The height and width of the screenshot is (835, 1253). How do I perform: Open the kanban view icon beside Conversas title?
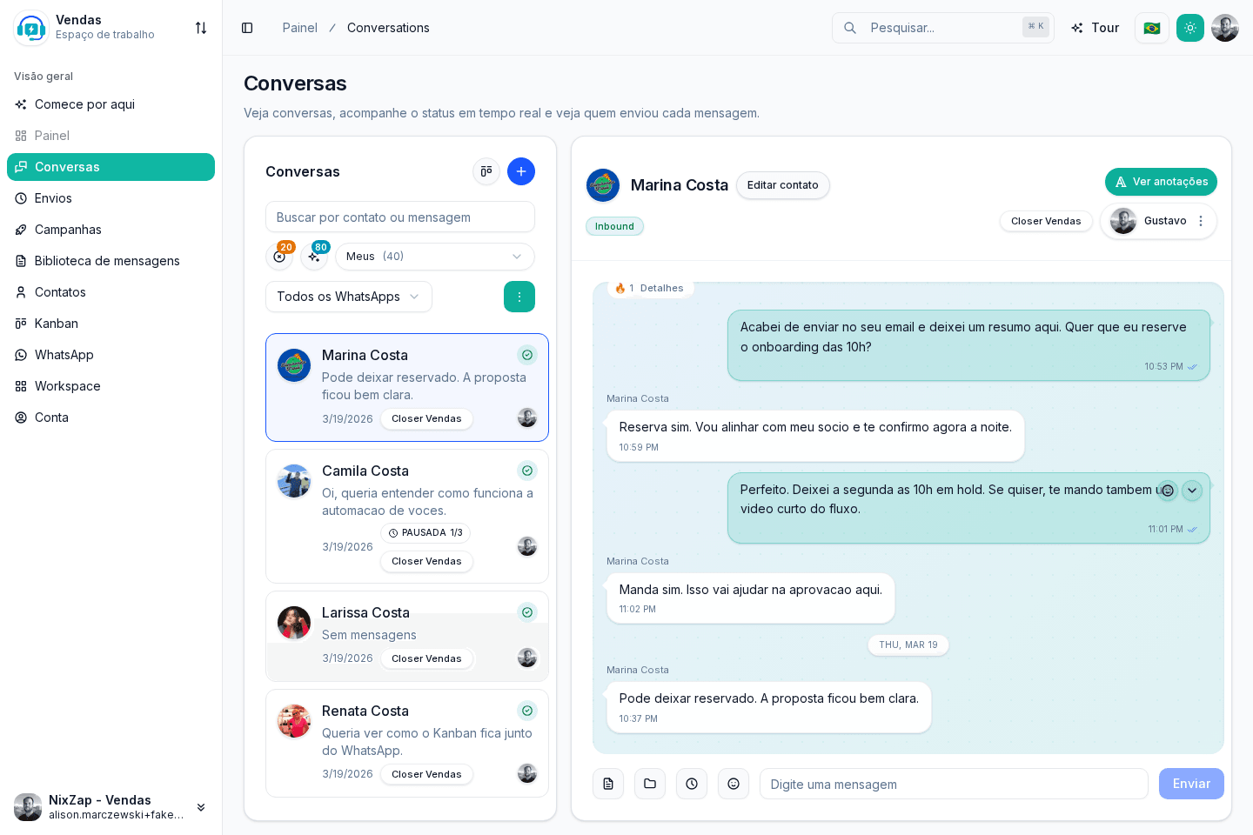click(x=486, y=171)
